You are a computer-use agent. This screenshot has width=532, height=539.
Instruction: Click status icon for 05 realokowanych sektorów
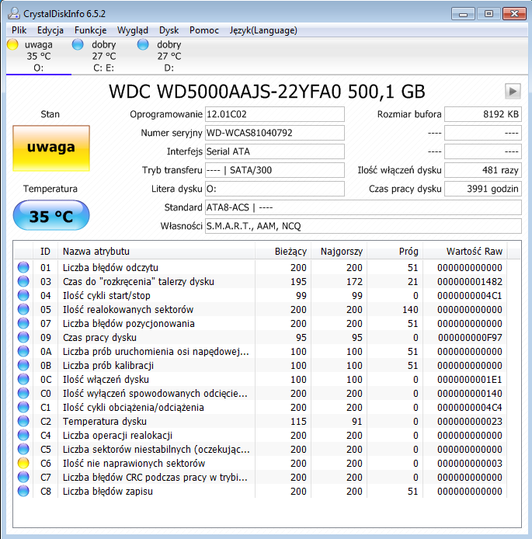(23, 309)
